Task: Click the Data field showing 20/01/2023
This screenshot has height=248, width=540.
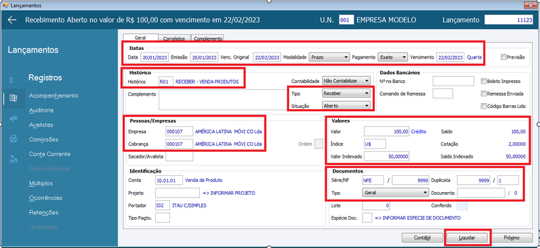Action: [x=155, y=57]
